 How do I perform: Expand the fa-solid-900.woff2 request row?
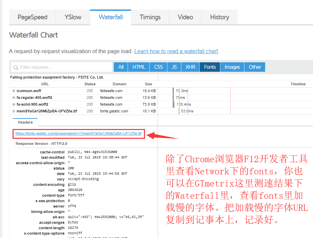pyautogui.click(x=14, y=105)
